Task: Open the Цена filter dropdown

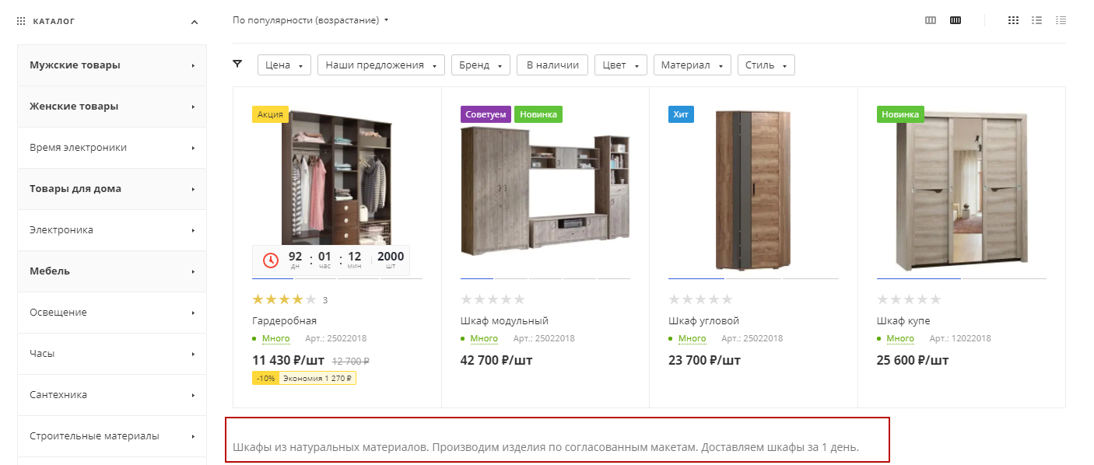Action: [x=284, y=65]
